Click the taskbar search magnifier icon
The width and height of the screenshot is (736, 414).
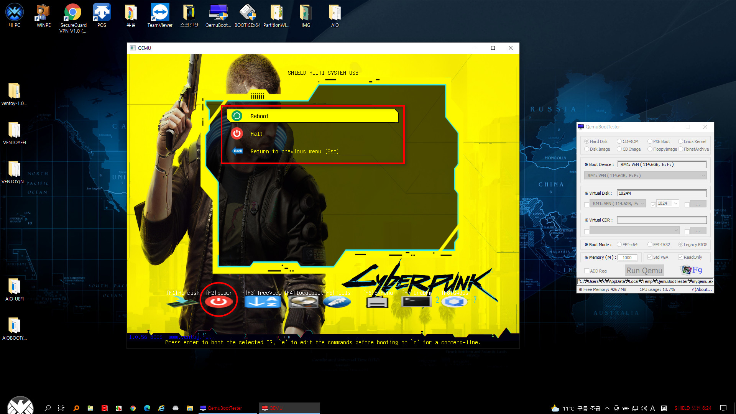click(48, 408)
